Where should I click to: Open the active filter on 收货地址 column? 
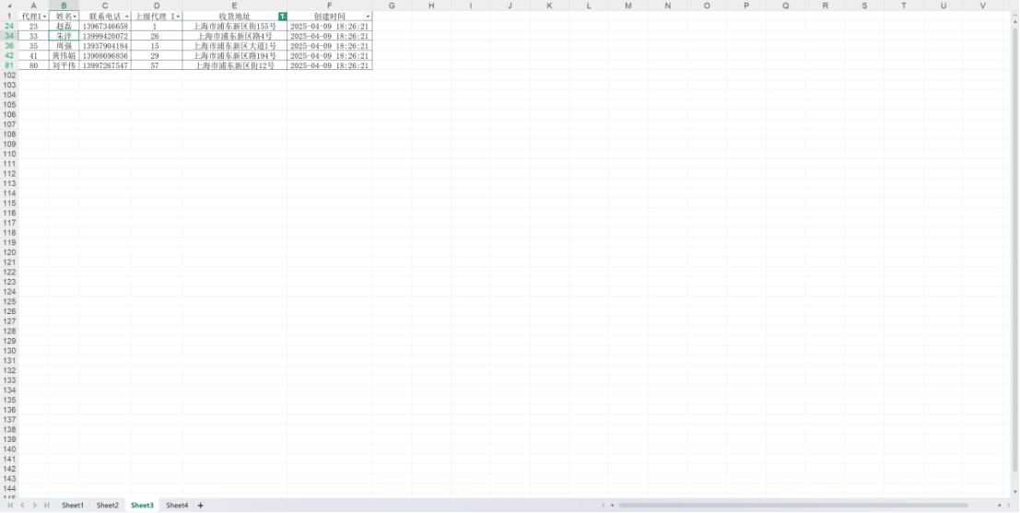pos(282,17)
